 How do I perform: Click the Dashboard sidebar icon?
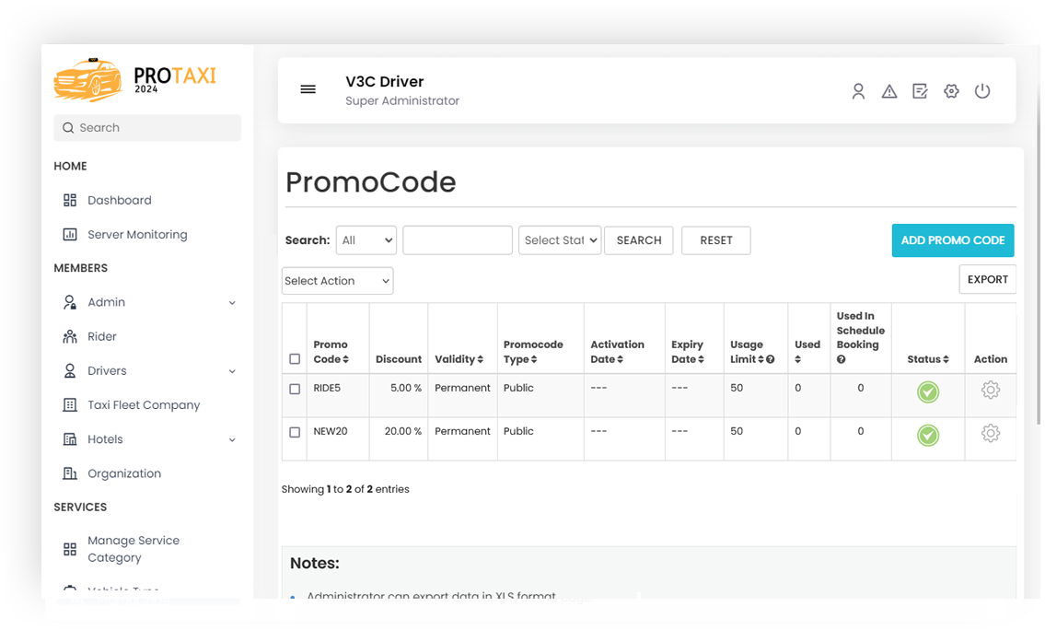70,200
